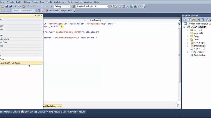Click the Nest Related Files icon in Solution Explorer
Viewport: 211px width, 118px height.
[194, 20]
